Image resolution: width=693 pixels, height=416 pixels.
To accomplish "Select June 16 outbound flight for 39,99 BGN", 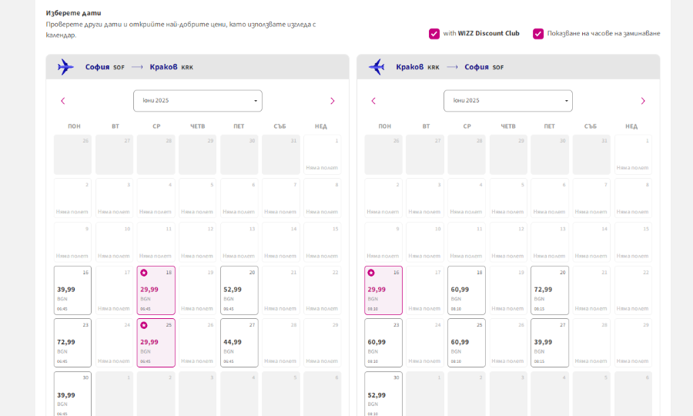I will (72, 290).
